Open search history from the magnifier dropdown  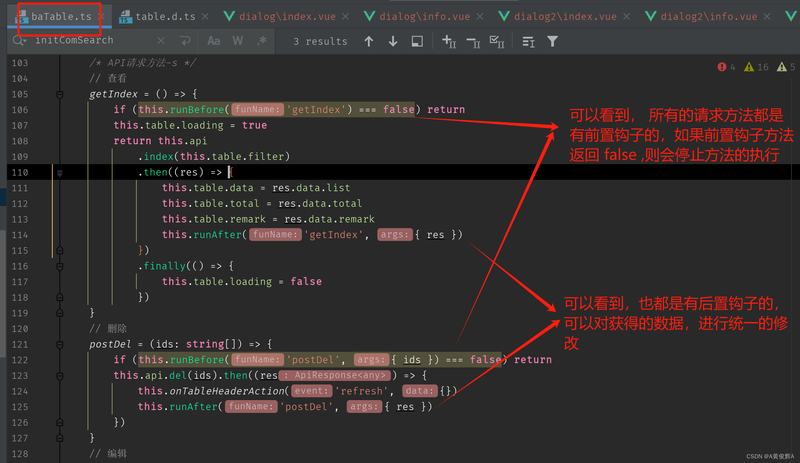[19, 40]
